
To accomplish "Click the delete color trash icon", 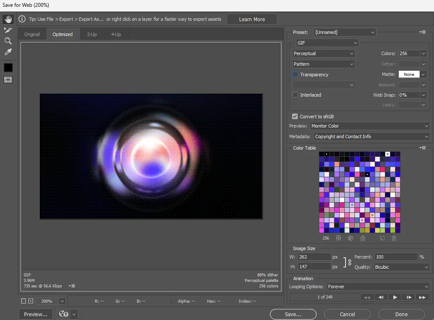I will tap(394, 238).
